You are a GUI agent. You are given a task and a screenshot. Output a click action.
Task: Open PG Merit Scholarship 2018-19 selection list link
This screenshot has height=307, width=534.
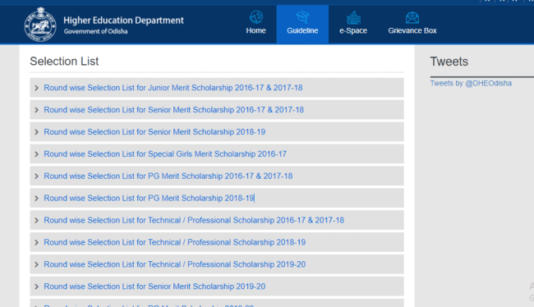(x=149, y=199)
